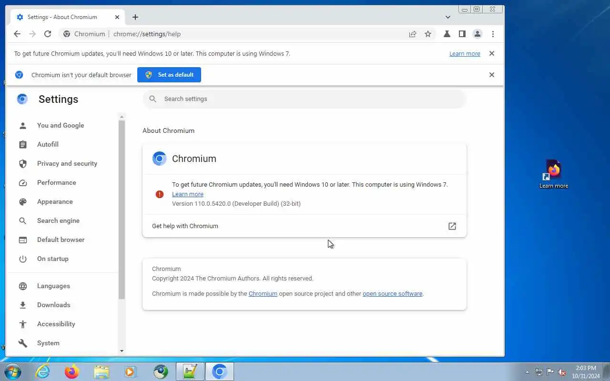Screen dimensions: 610x381
Task: Open You and Google settings
Action: pos(61,125)
